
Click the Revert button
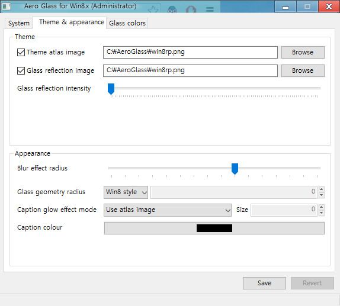(x=312, y=283)
